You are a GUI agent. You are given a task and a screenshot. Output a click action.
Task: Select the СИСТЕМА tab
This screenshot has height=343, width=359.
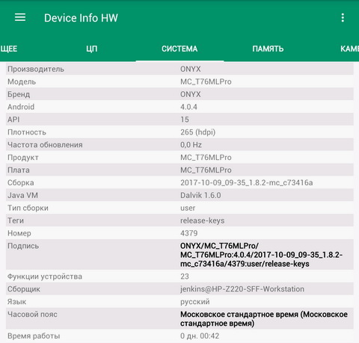point(179,49)
